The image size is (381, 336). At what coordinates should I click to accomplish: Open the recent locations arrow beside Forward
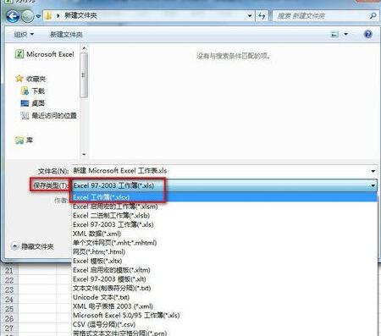pyautogui.click(x=38, y=16)
